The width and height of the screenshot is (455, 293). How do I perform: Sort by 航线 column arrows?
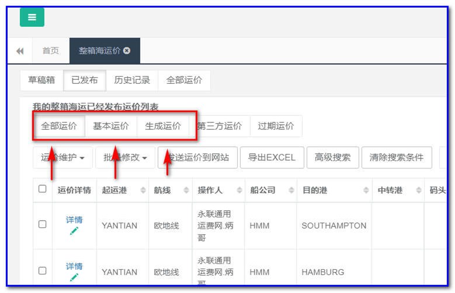(x=186, y=190)
